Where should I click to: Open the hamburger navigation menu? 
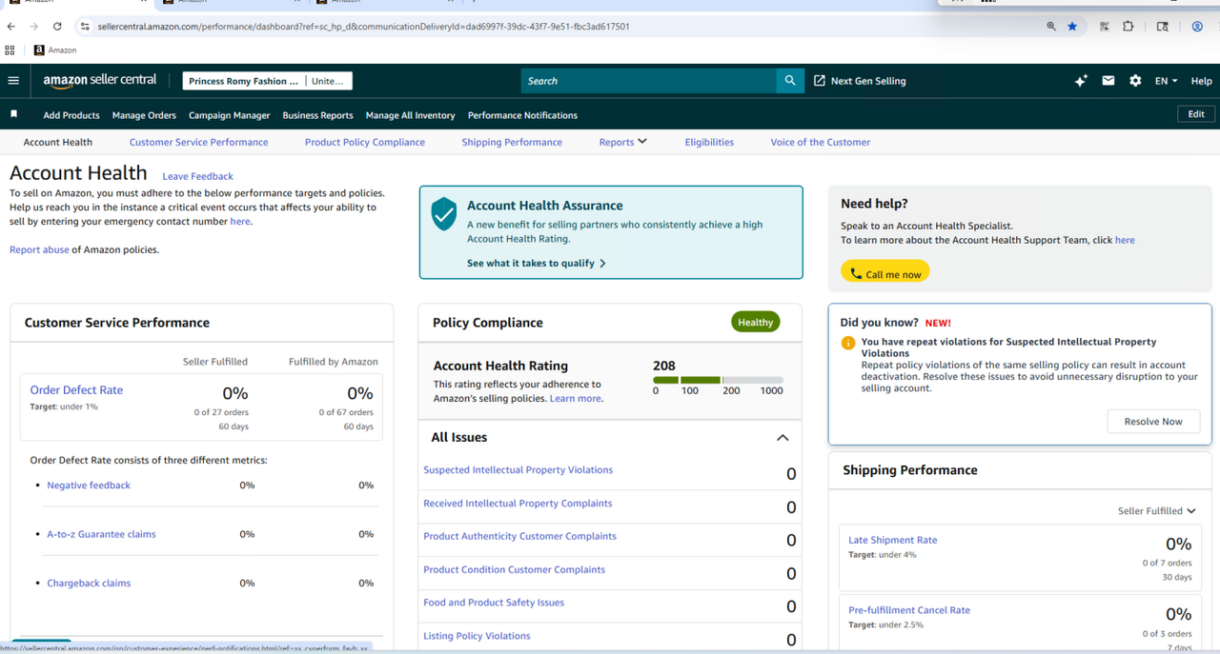(x=13, y=81)
